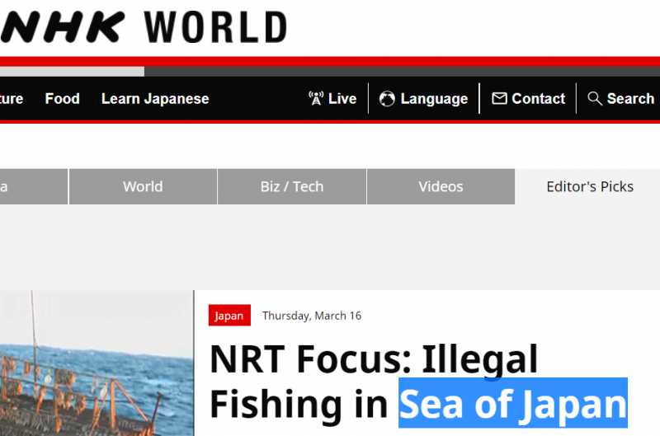Open the Food section
The width and height of the screenshot is (660, 436).
click(x=62, y=99)
